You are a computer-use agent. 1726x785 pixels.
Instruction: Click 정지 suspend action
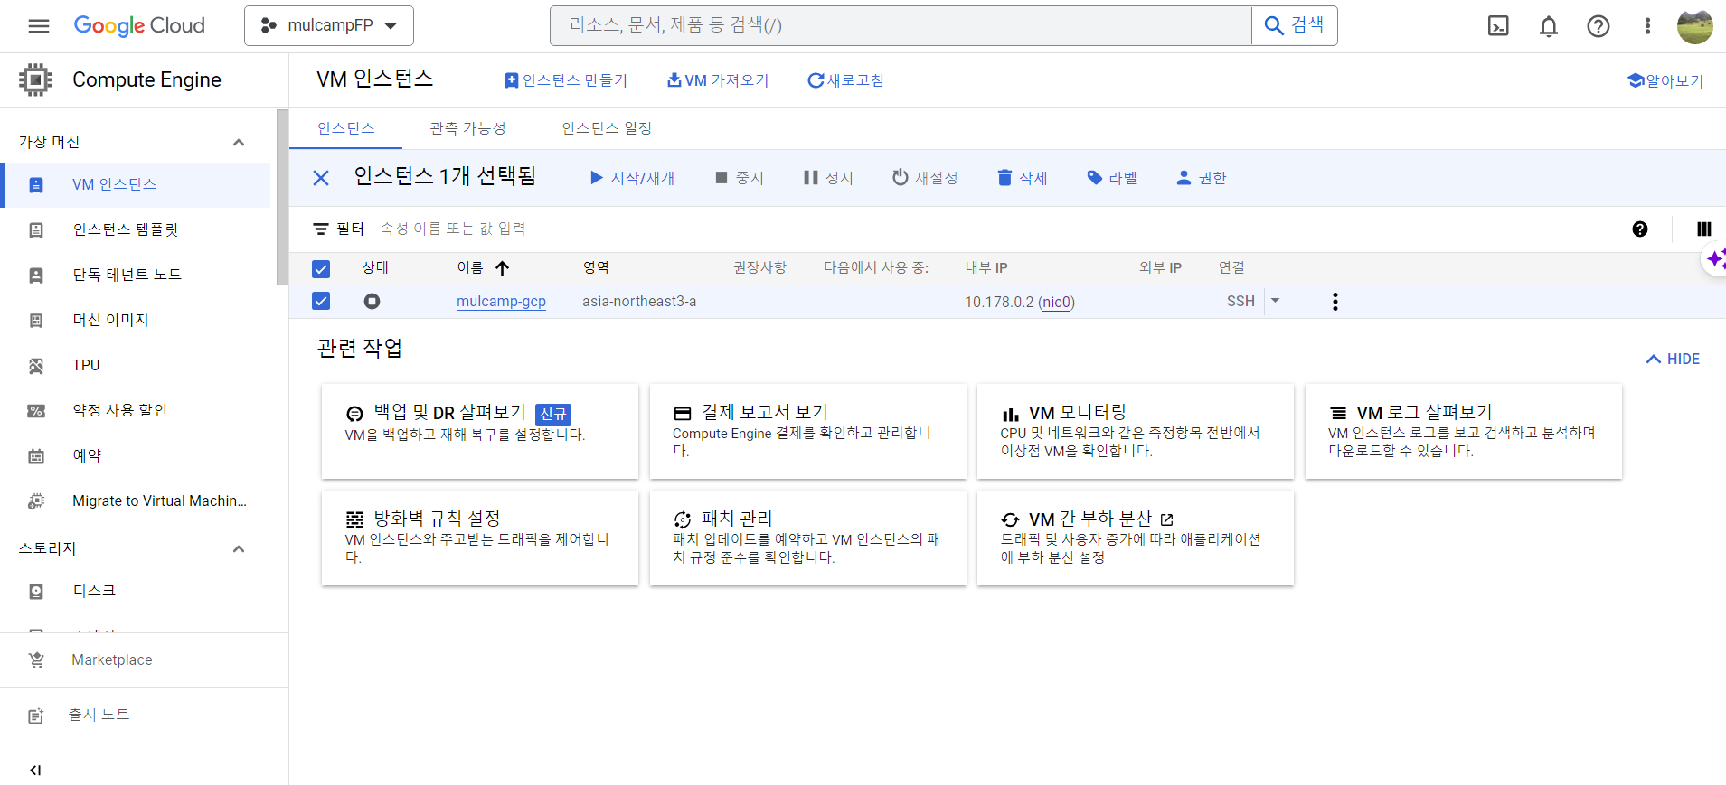coord(828,178)
